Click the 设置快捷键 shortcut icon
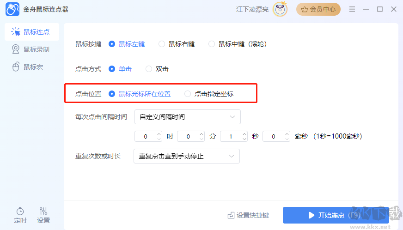Viewport: 403px width, 230px height. (231, 215)
